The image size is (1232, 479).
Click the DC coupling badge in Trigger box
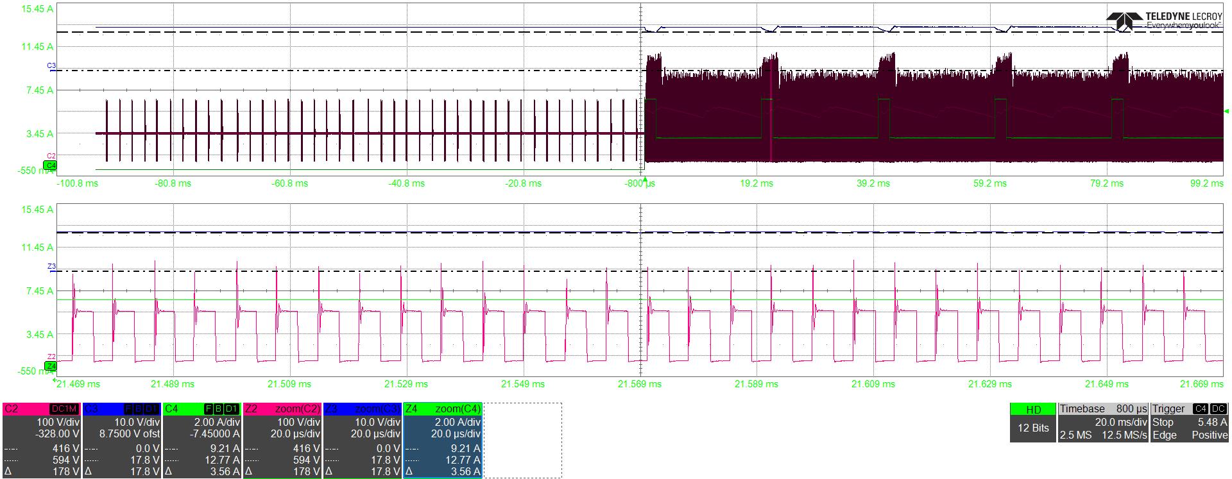[x=1219, y=409]
